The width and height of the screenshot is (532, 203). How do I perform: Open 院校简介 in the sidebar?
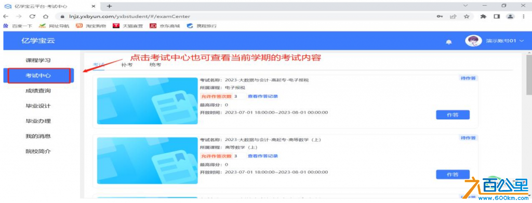click(38, 151)
